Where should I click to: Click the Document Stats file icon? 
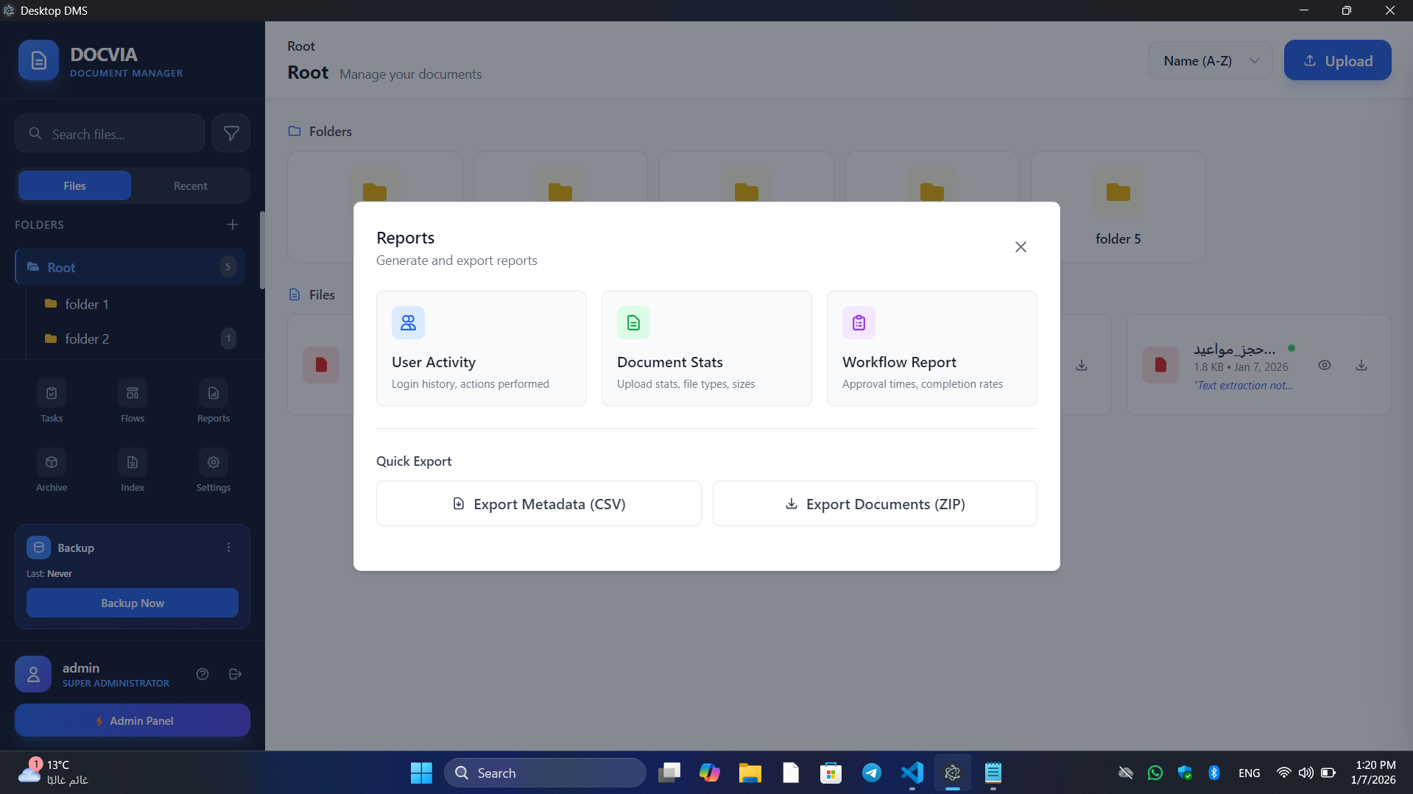click(x=633, y=322)
